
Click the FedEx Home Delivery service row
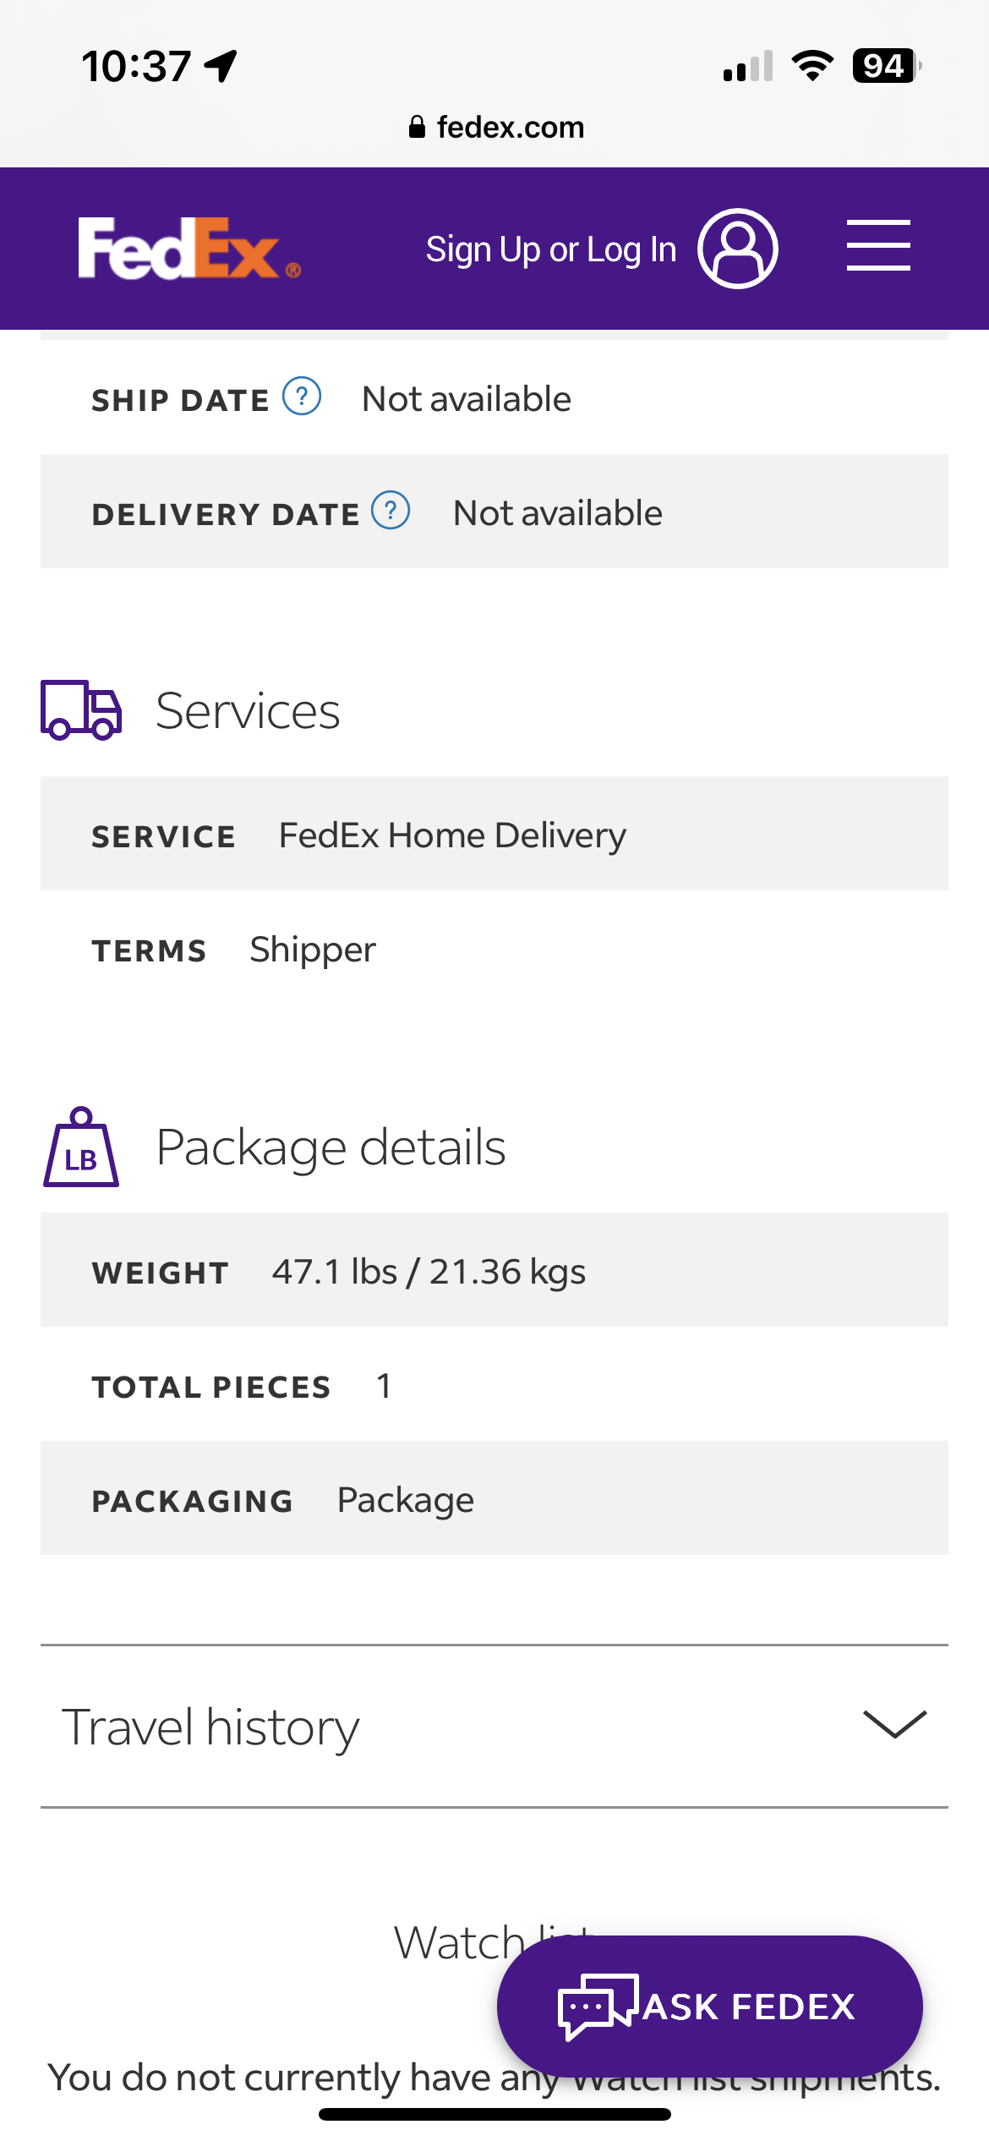pos(494,834)
